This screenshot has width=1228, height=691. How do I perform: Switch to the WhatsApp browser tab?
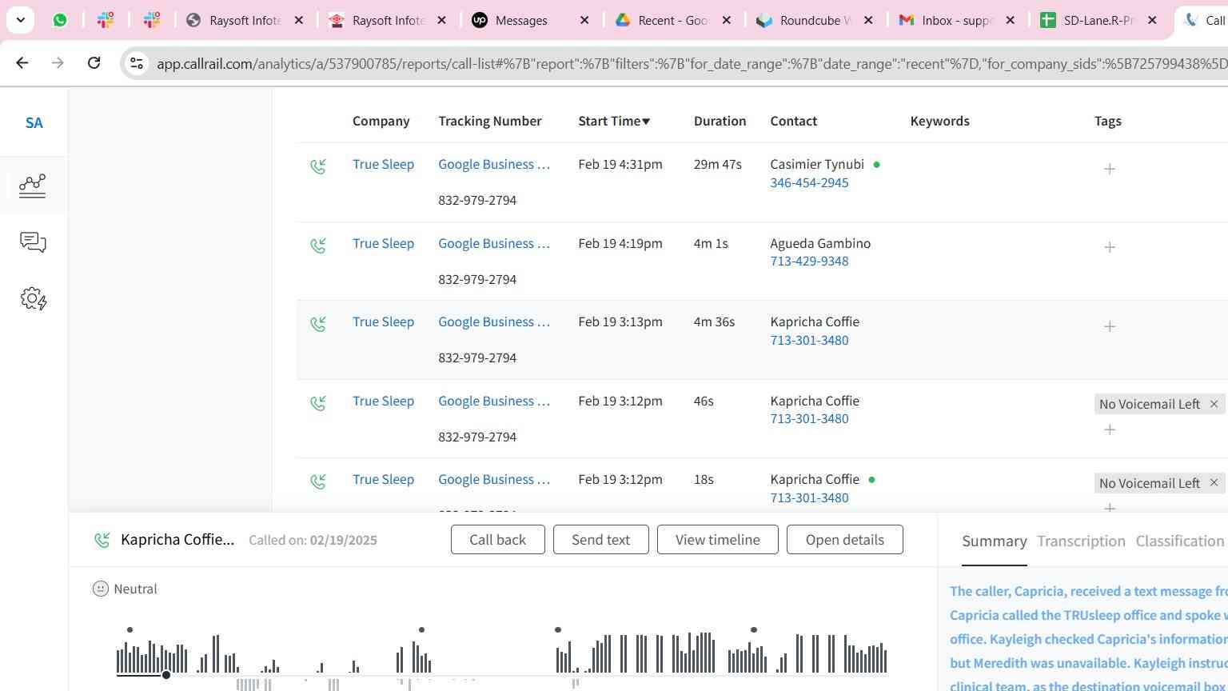pyautogui.click(x=60, y=20)
